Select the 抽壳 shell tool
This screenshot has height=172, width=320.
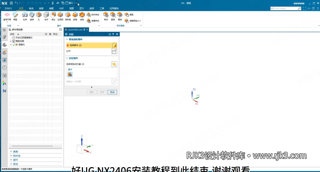pyautogui.click(x=82, y=16)
